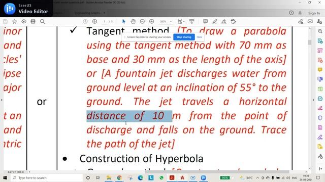
Task: Click the scroll down arrow
Action: tap(310, 168)
